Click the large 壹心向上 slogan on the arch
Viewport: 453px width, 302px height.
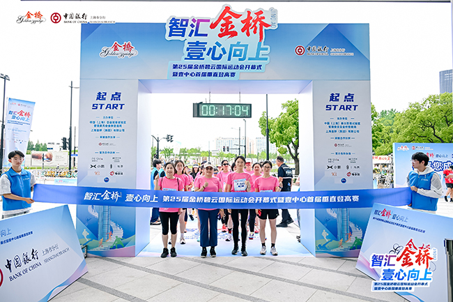(227, 52)
